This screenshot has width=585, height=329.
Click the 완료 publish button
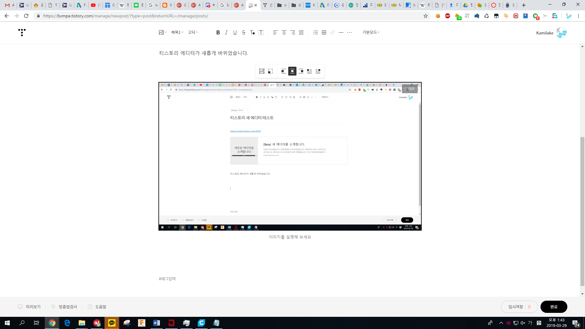pyautogui.click(x=554, y=307)
